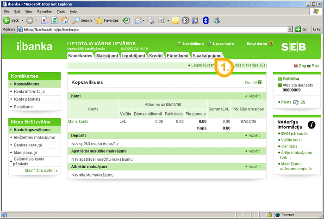Switch to the Ieguldījumi tab
This screenshot has width=324, height=219.
point(133,56)
